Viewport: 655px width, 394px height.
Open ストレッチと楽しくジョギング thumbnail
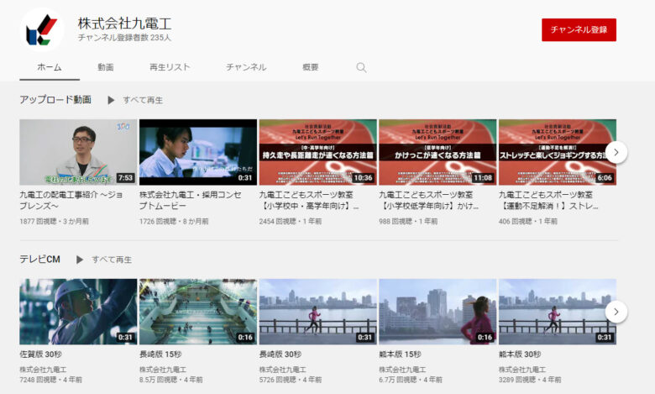558,152
